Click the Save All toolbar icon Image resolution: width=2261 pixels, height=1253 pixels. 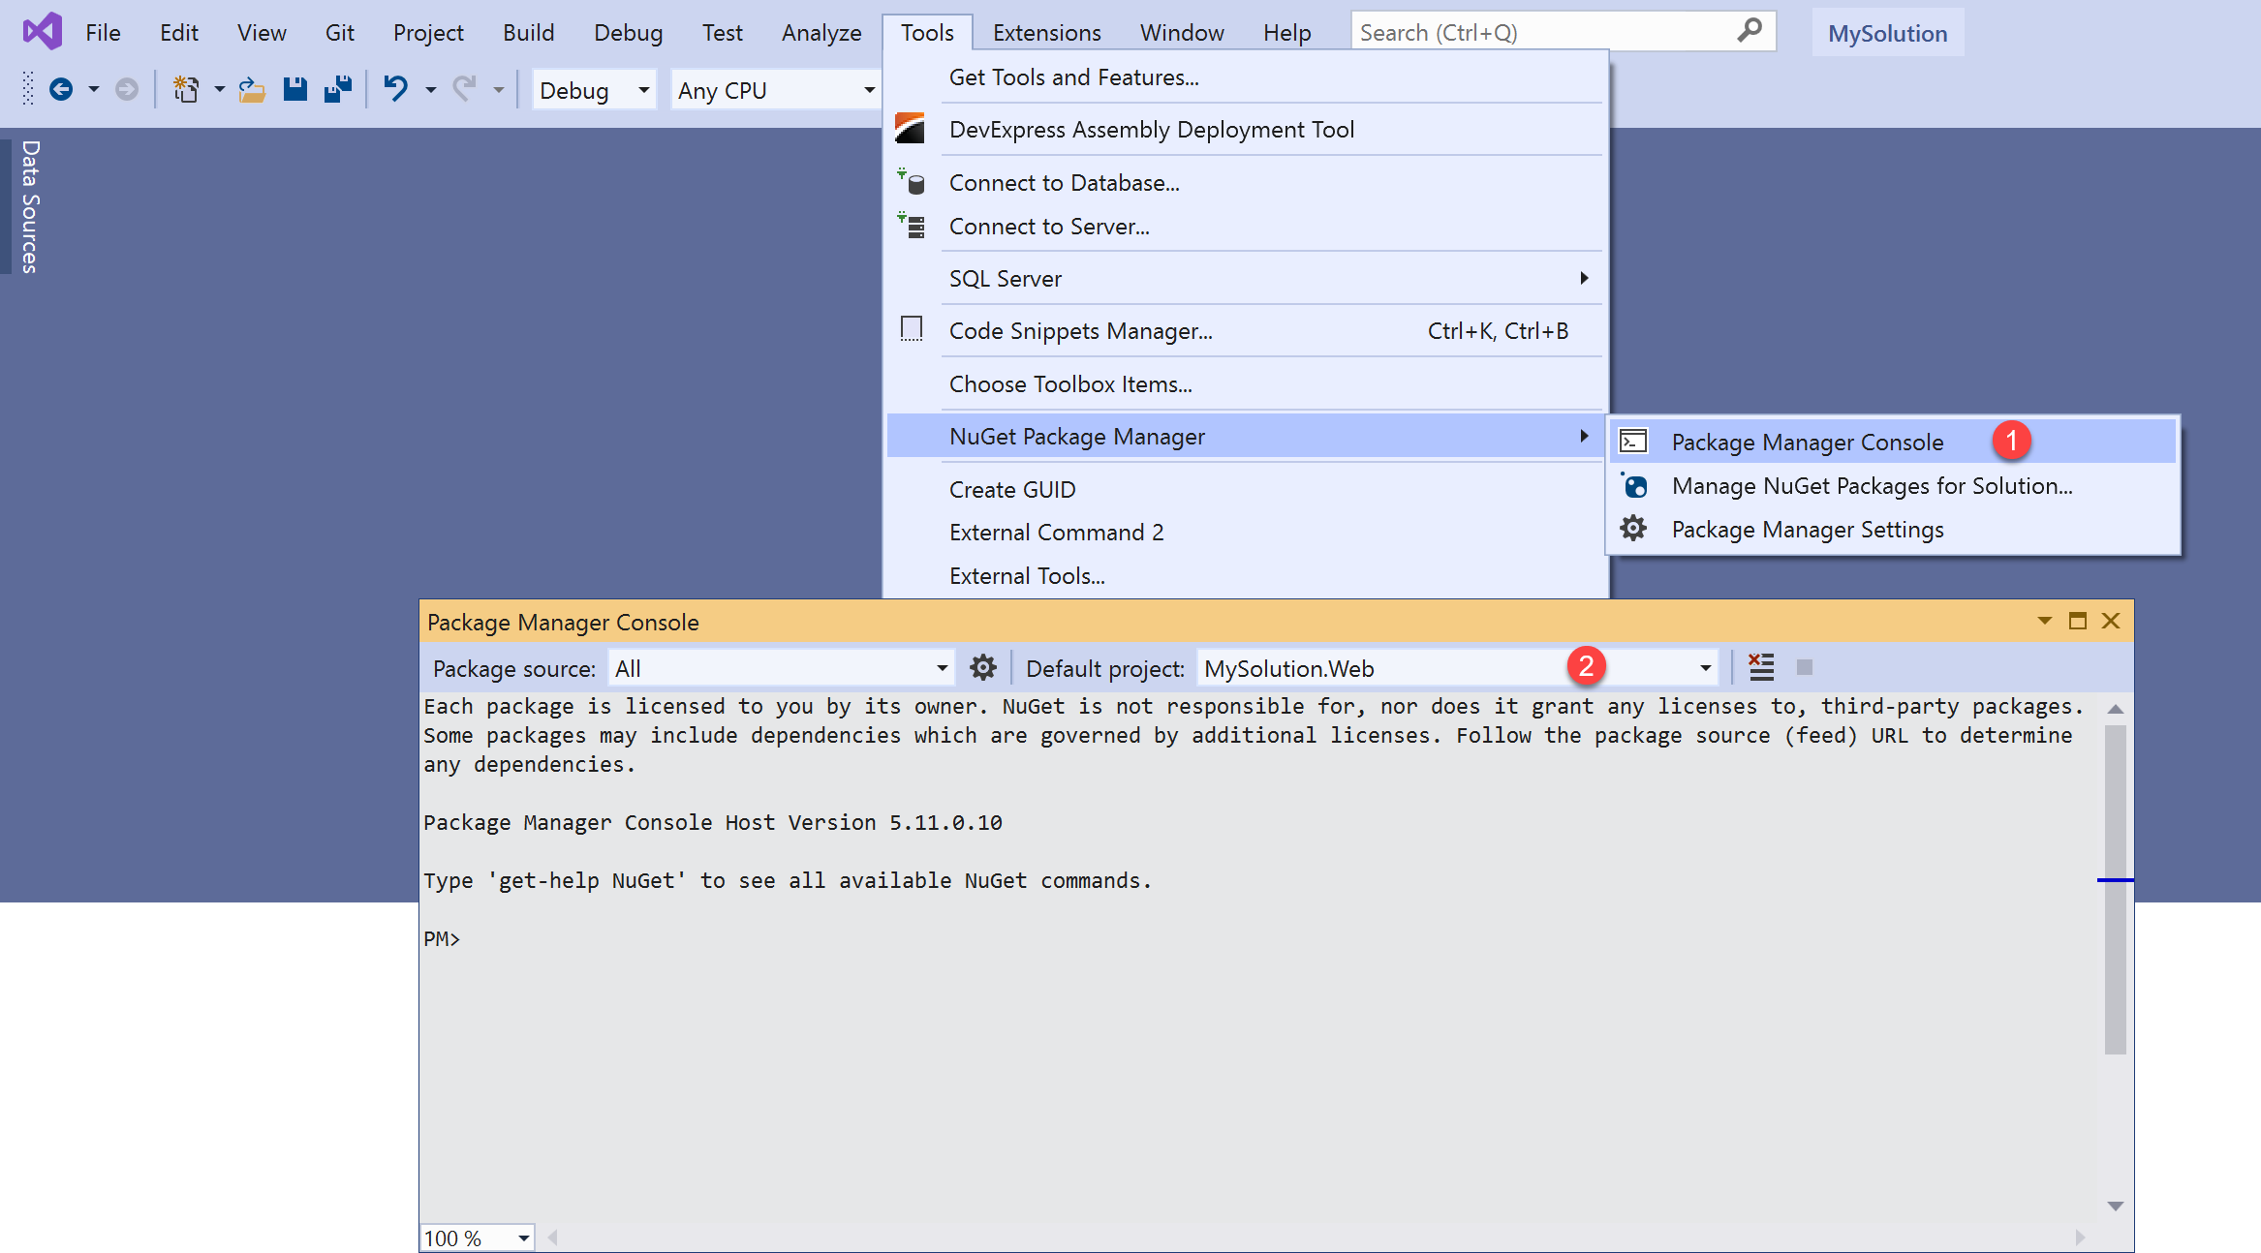point(338,90)
